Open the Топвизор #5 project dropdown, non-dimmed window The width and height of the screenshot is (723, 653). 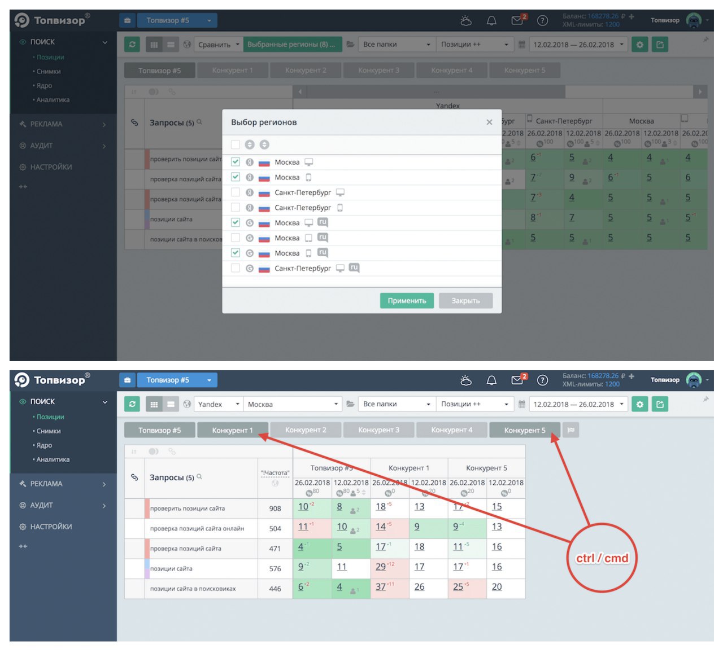(177, 380)
